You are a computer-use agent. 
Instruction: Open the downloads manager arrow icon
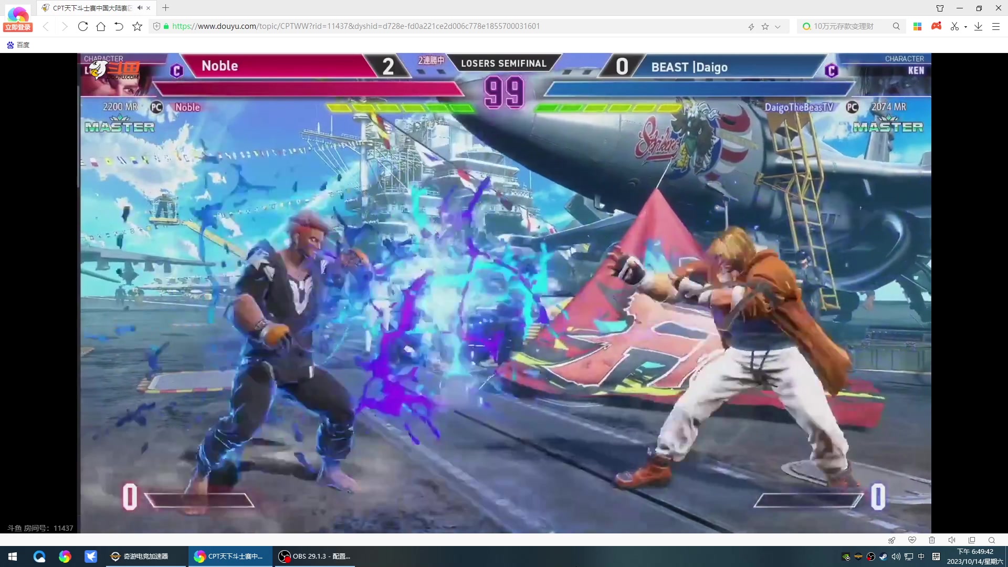click(978, 26)
